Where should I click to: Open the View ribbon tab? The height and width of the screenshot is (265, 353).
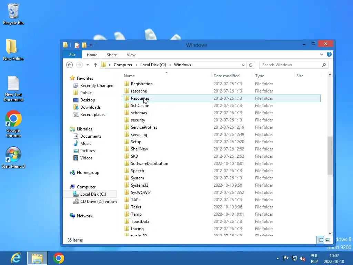click(131, 55)
